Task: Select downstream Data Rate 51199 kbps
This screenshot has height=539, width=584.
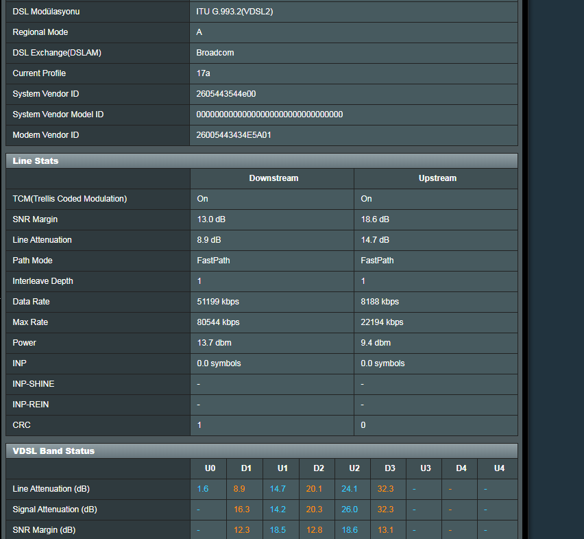Action: pos(218,301)
